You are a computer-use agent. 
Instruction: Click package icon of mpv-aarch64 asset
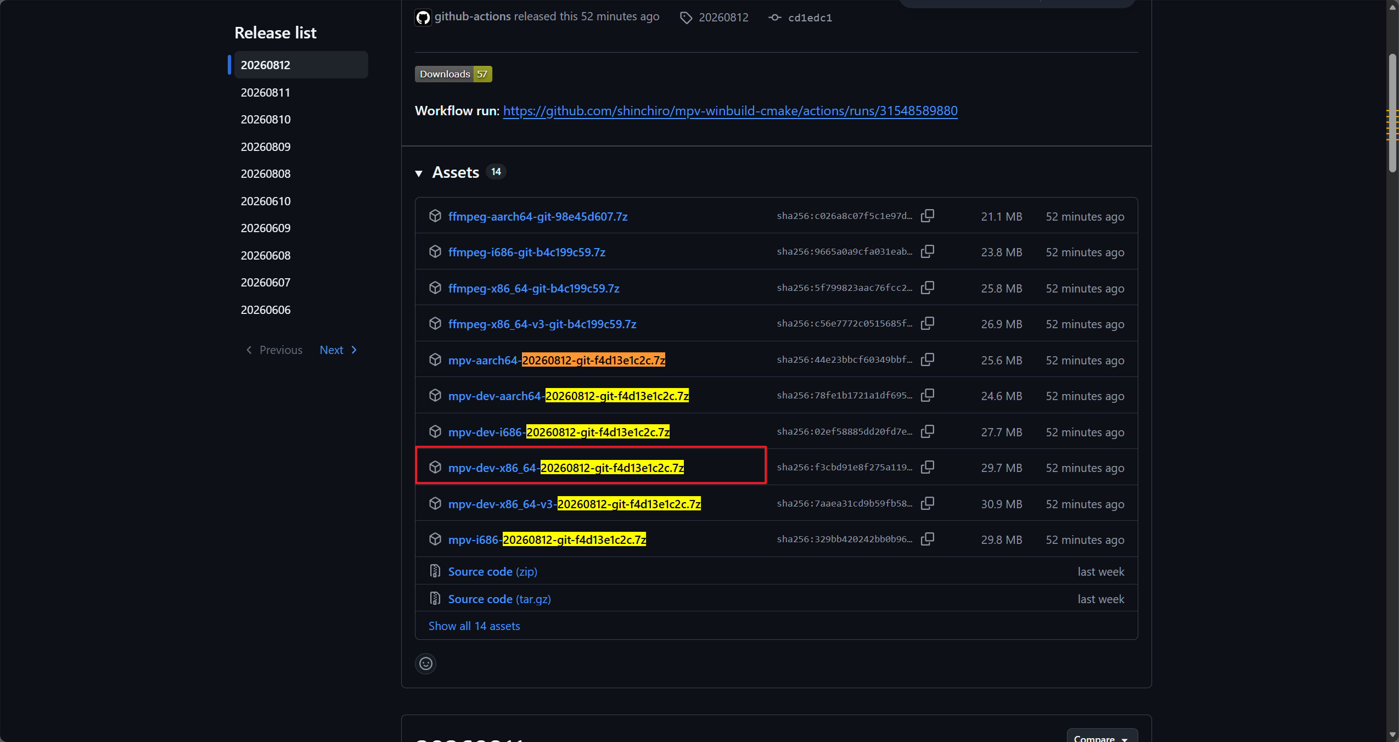pos(435,359)
